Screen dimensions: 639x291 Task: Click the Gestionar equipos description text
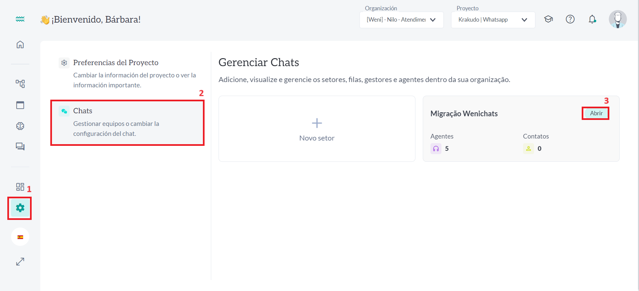point(116,129)
